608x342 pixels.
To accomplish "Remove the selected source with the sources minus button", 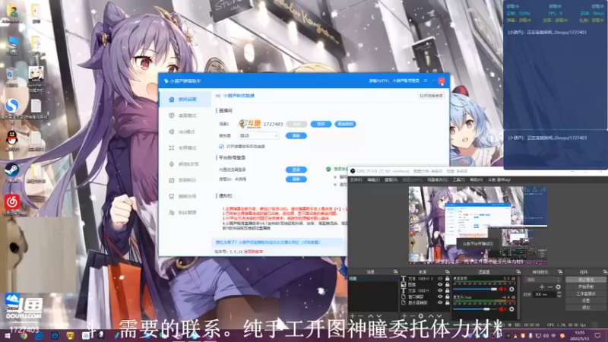I will point(412,316).
